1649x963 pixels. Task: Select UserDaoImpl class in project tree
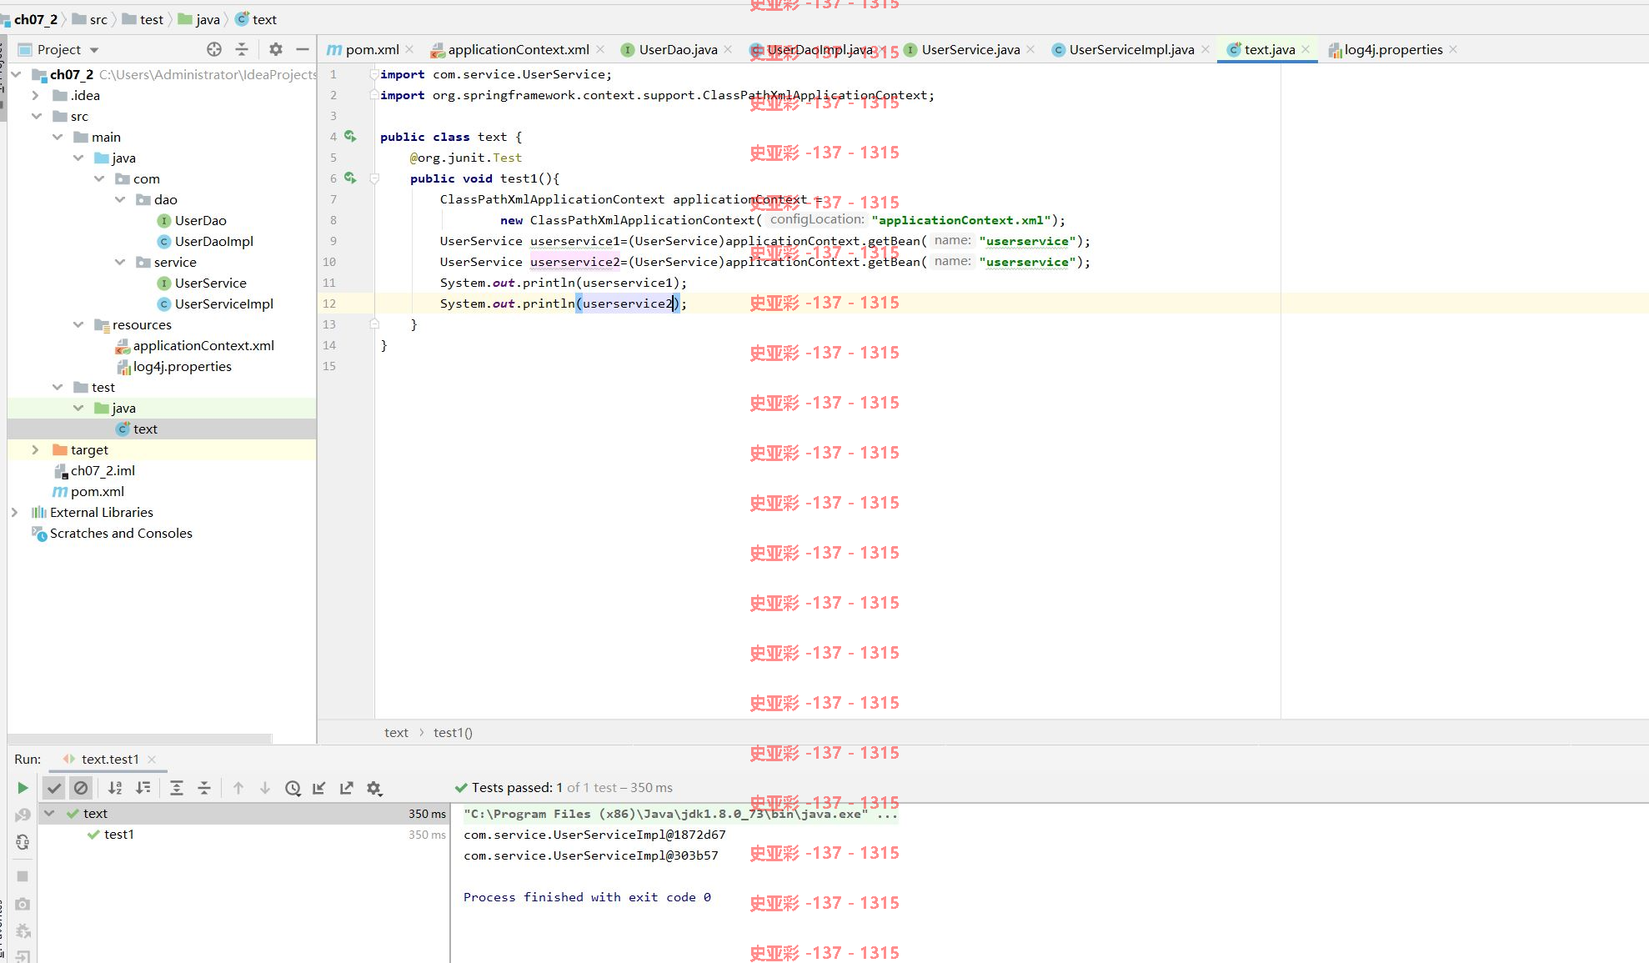[213, 241]
